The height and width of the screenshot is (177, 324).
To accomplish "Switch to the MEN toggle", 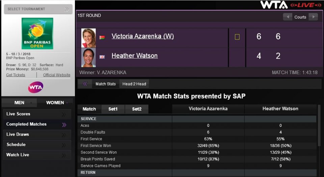I will pos(20,103).
